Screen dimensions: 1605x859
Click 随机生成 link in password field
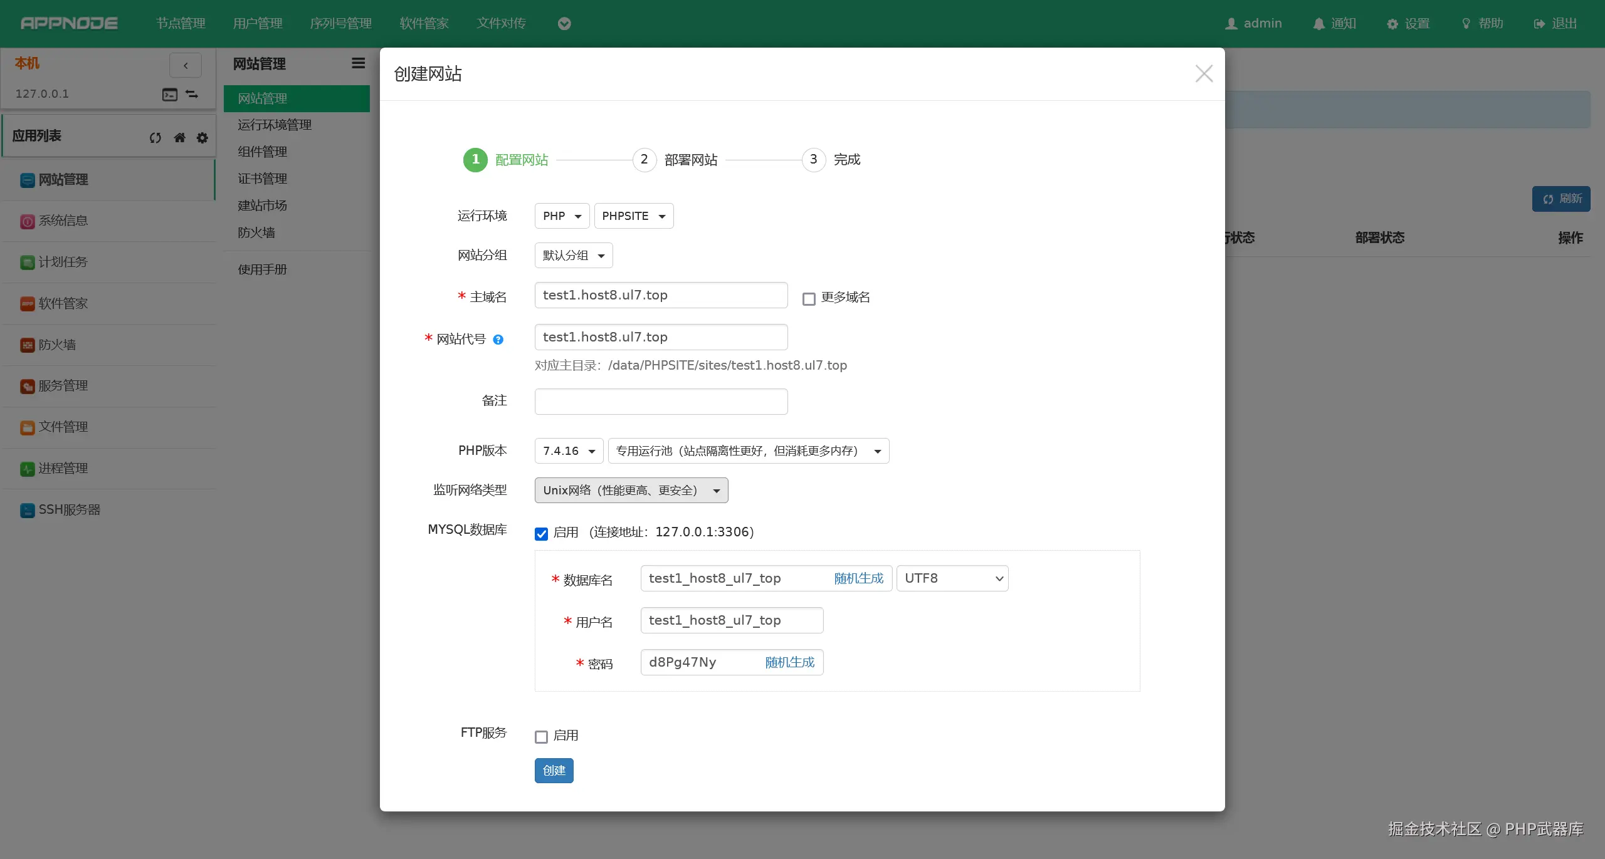[789, 662]
